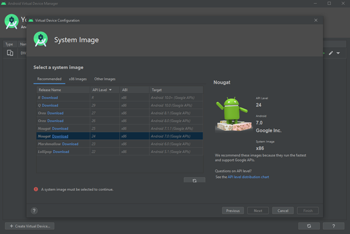Close the Virtual Device Configuration dialog
350x234 pixels.
coord(316,20)
